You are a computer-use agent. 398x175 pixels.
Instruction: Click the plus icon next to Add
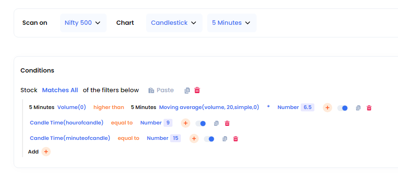(x=46, y=152)
